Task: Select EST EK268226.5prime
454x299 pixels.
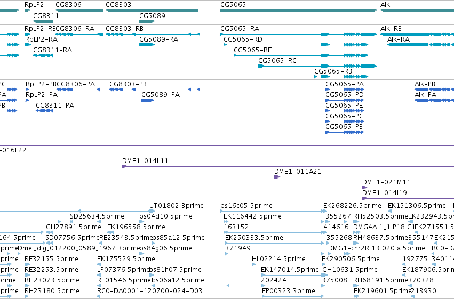Action: (x=352, y=206)
